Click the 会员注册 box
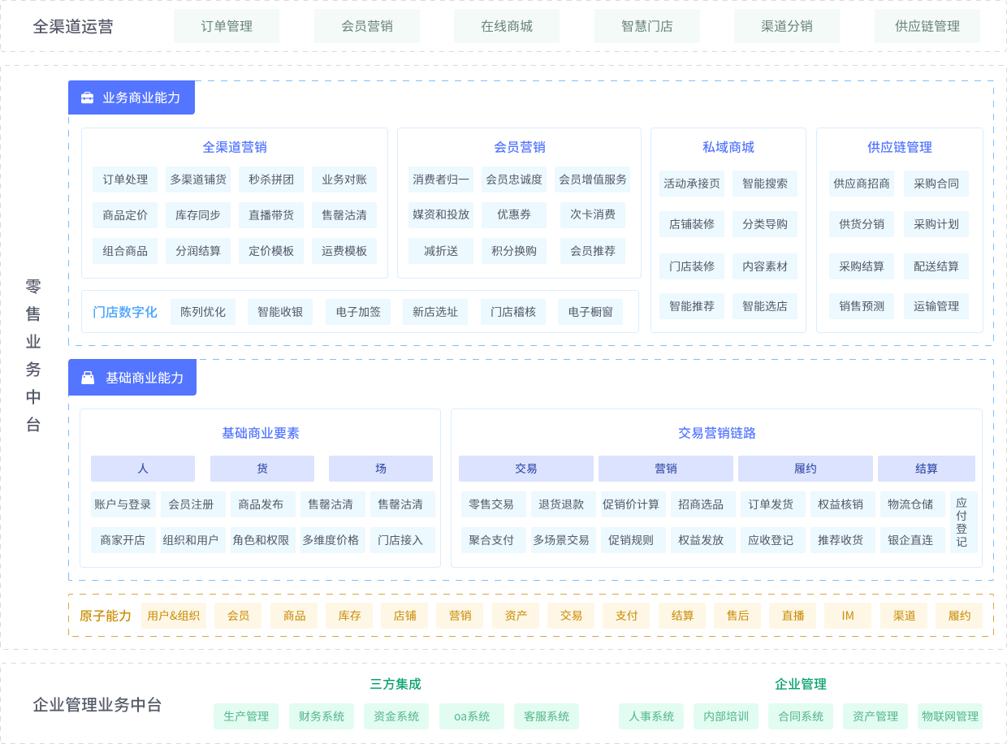1007x744 pixels. coord(193,504)
